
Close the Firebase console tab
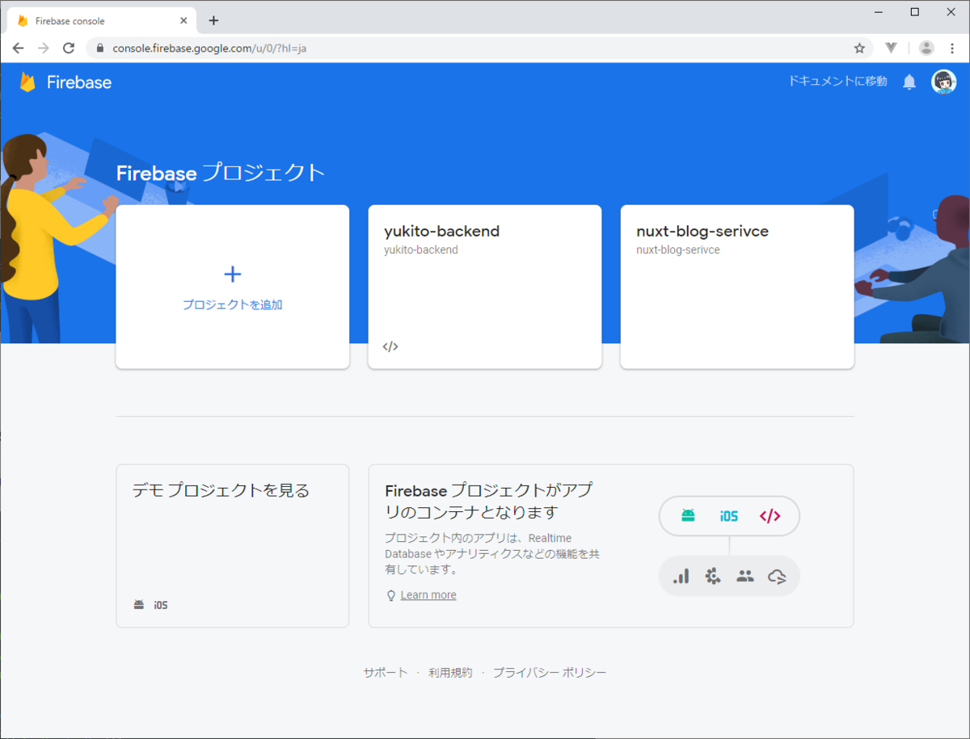pyautogui.click(x=184, y=20)
